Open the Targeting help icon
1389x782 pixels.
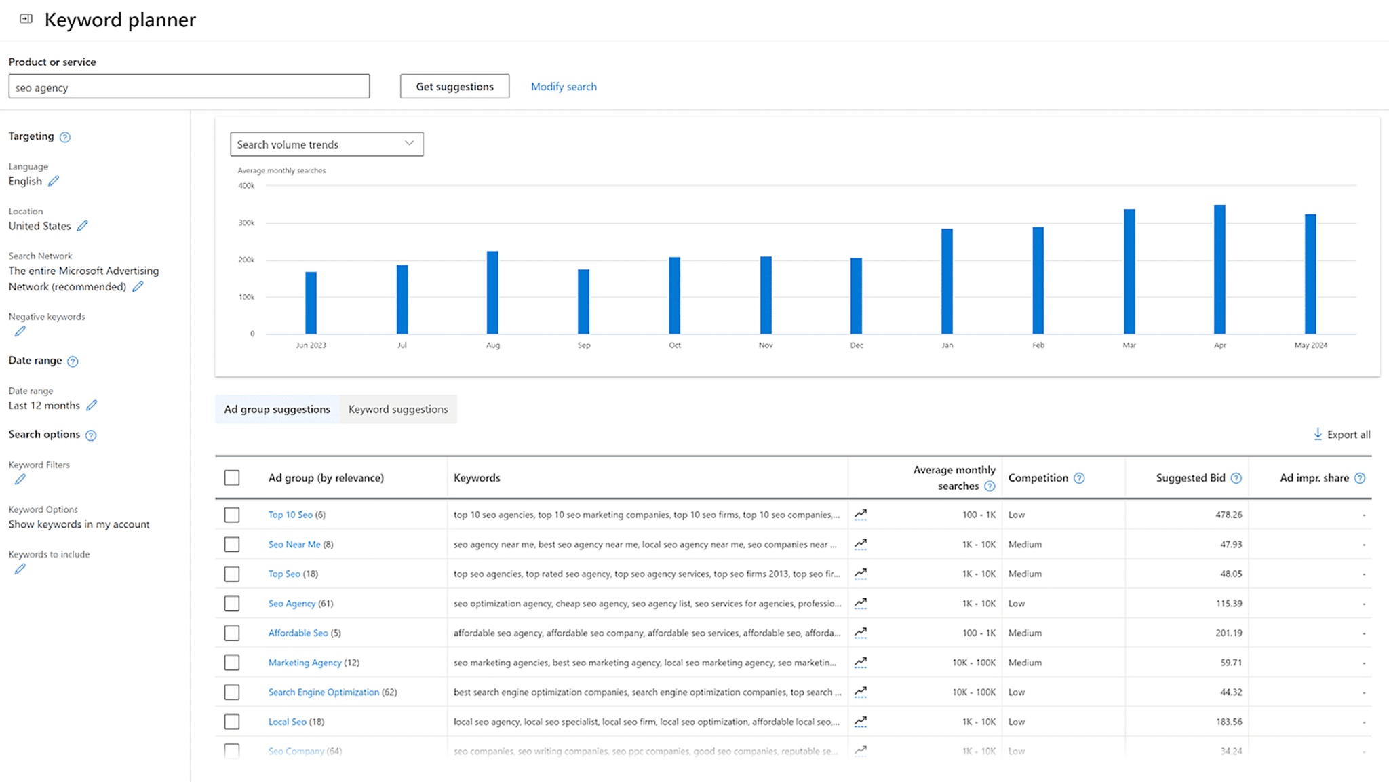[65, 137]
